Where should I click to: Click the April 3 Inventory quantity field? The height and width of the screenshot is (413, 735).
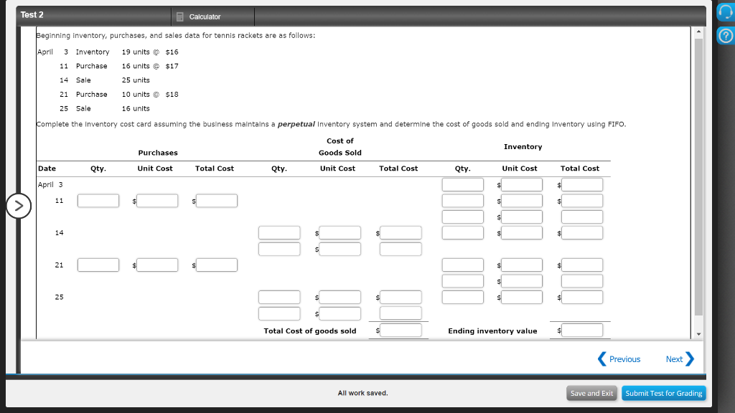(x=463, y=184)
